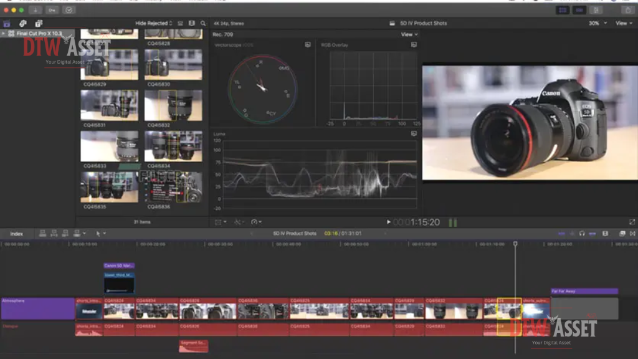Image resolution: width=638 pixels, height=359 pixels.
Task: Toggle viewer full screen playback
Action: (632, 223)
